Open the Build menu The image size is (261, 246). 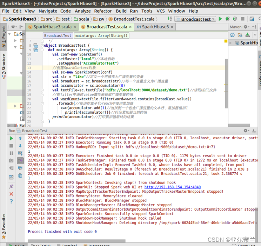pos(121,11)
